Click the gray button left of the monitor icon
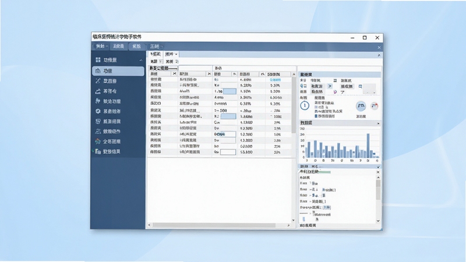This screenshot has height=262, width=466. pyautogui.click(x=347, y=86)
